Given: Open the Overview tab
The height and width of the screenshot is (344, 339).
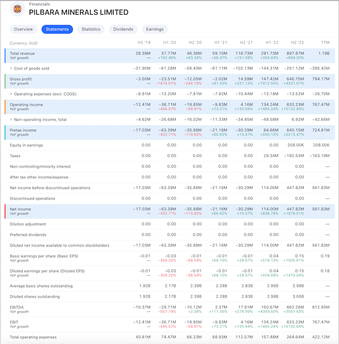Looking at the screenshot, I should click(x=23, y=29).
